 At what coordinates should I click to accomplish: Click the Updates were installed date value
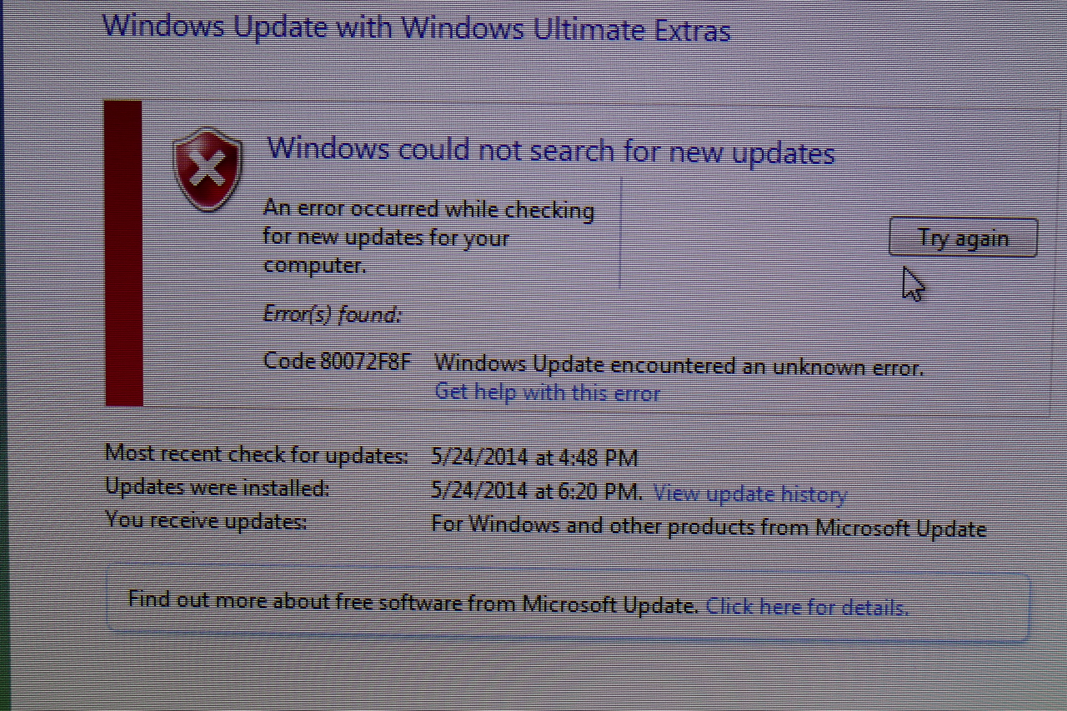point(537,491)
